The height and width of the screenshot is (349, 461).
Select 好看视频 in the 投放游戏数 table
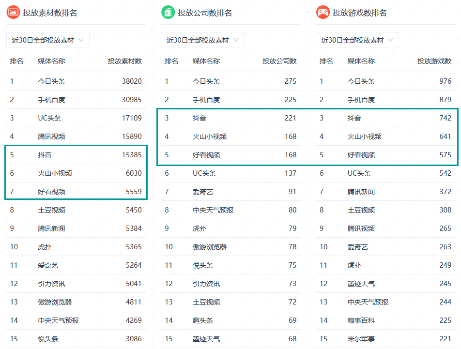[361, 155]
